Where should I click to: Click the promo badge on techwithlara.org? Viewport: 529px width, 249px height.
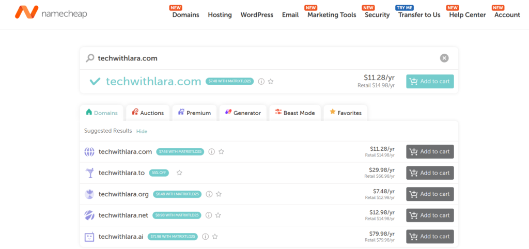pyautogui.click(x=177, y=194)
